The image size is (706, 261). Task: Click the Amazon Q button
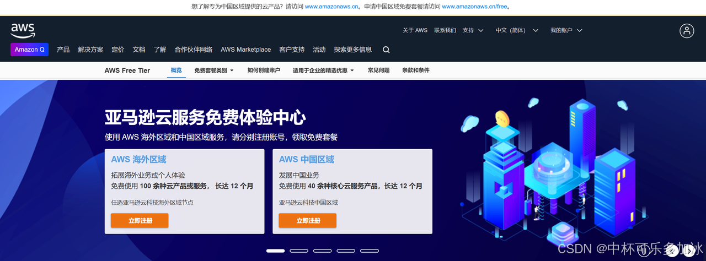pyautogui.click(x=30, y=50)
